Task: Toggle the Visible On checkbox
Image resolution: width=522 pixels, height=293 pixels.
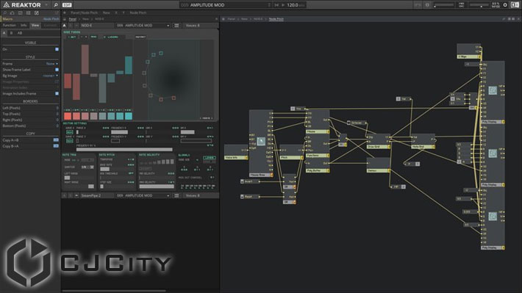Action: pos(57,49)
